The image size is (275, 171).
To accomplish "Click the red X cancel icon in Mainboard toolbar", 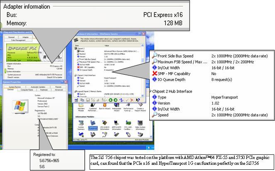I will (132, 100).
